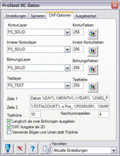120x156 pixels.
Task: Open the KonturFarben color palette picker
Action: [93, 34]
